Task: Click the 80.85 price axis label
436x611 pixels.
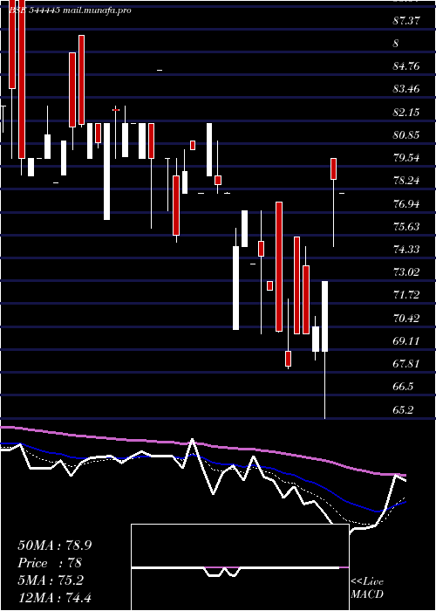Action: 406,135
